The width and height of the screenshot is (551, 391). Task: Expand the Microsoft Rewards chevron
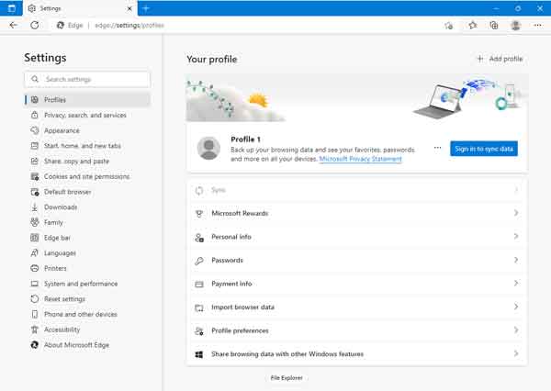(516, 213)
